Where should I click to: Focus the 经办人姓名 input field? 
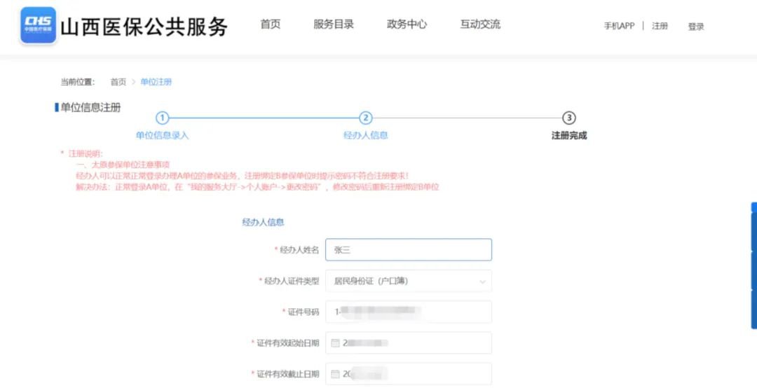click(x=409, y=250)
